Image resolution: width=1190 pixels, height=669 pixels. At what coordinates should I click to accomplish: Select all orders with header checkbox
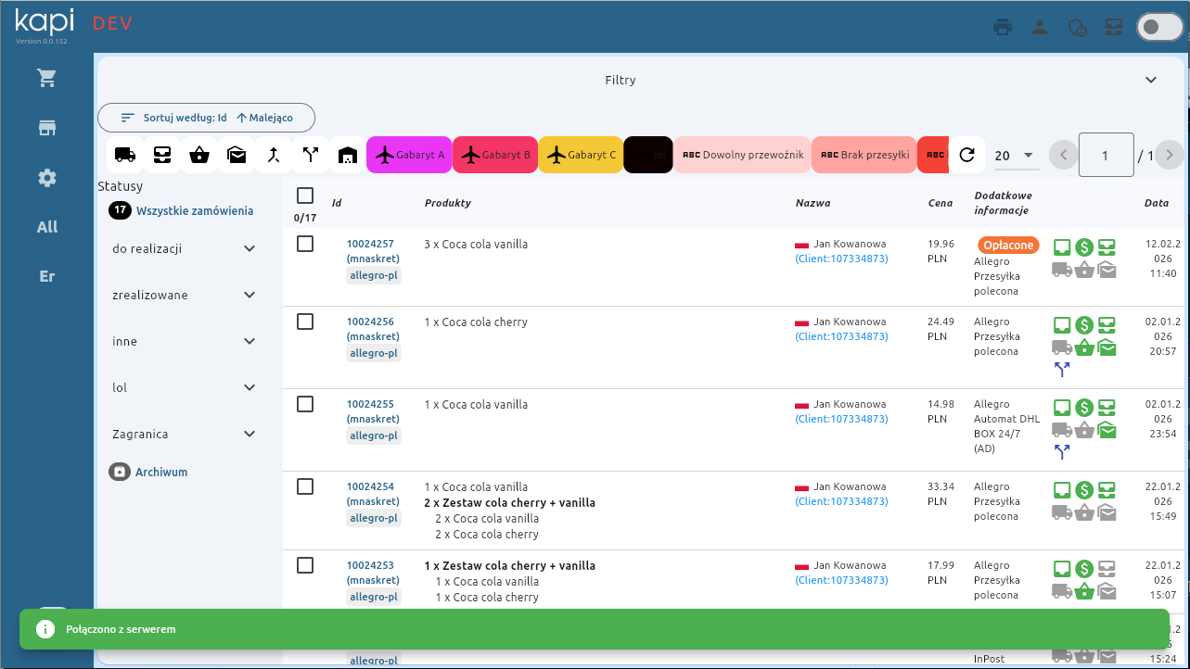point(305,196)
